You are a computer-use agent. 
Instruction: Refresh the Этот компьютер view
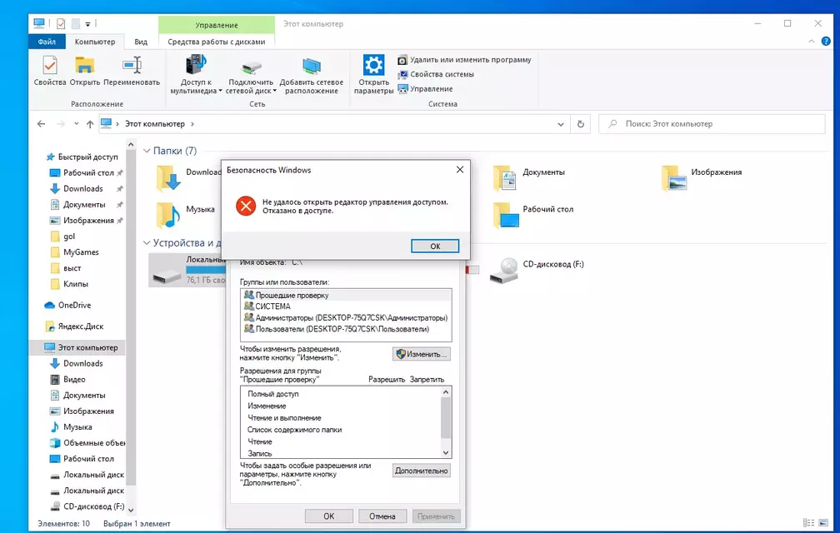tap(580, 124)
